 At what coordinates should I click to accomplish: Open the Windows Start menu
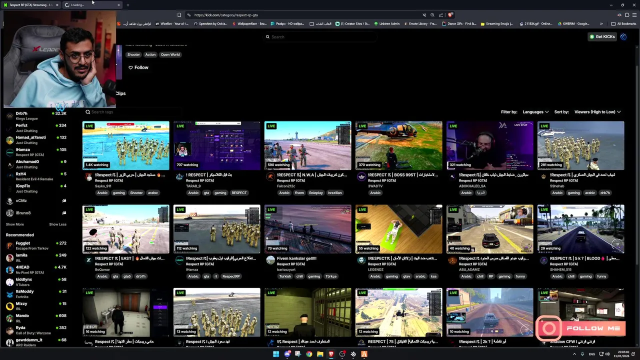coord(275,354)
